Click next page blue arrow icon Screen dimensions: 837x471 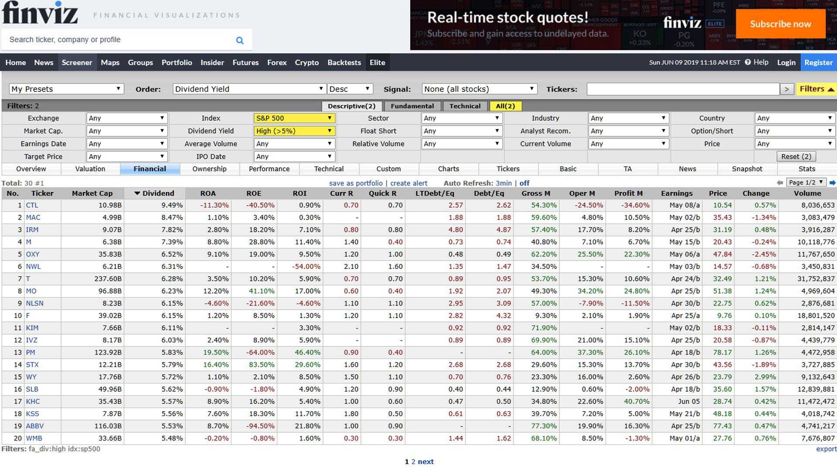click(832, 183)
